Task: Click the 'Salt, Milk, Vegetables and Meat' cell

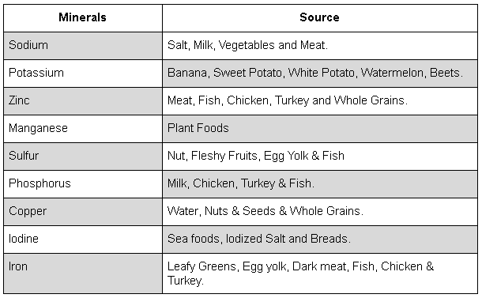Action: pos(320,46)
